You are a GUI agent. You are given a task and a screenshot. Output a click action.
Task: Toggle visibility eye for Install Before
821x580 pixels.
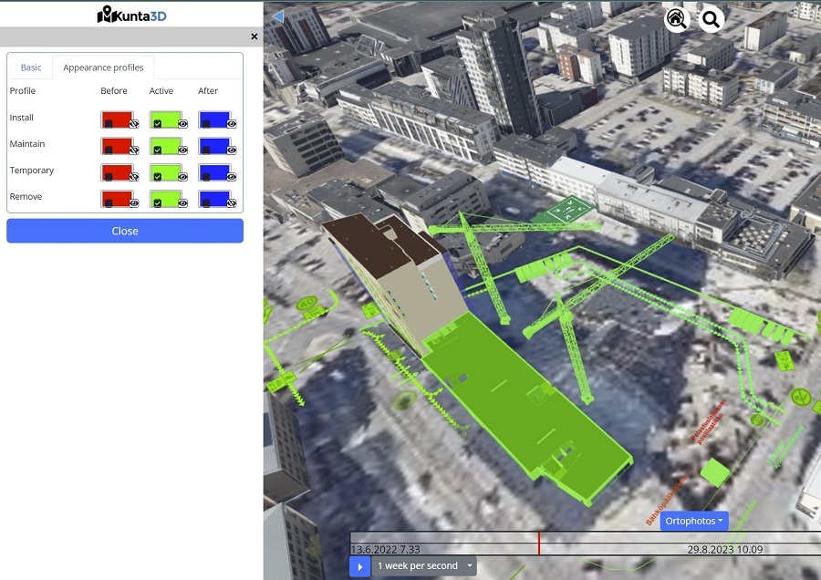pyautogui.click(x=134, y=124)
